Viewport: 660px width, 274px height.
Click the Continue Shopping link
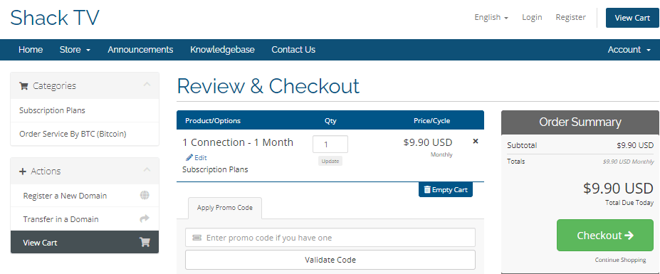620,260
